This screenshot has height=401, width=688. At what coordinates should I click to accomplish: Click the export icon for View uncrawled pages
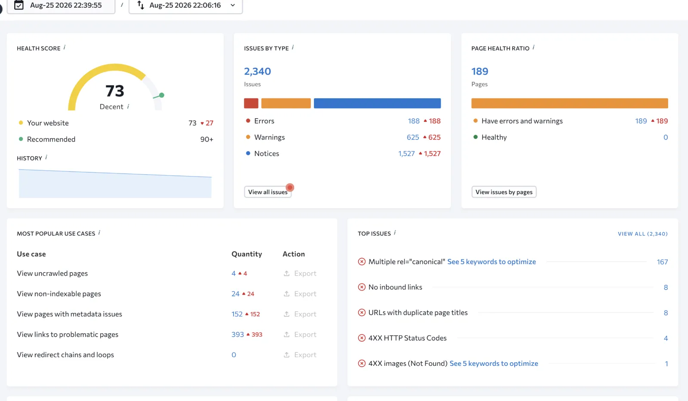[x=286, y=273]
